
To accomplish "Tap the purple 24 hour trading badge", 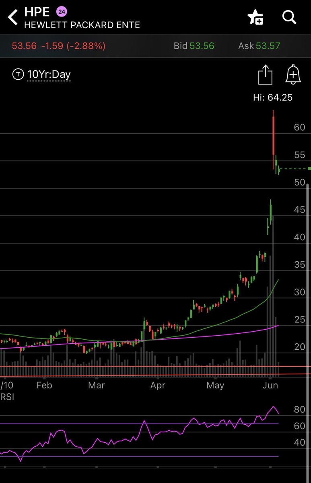I will click(x=61, y=11).
